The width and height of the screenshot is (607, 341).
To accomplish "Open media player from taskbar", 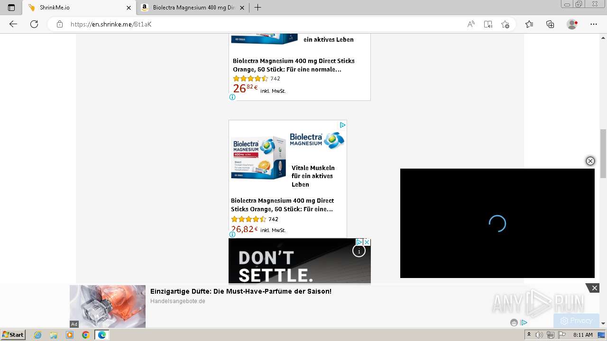I will [70, 335].
